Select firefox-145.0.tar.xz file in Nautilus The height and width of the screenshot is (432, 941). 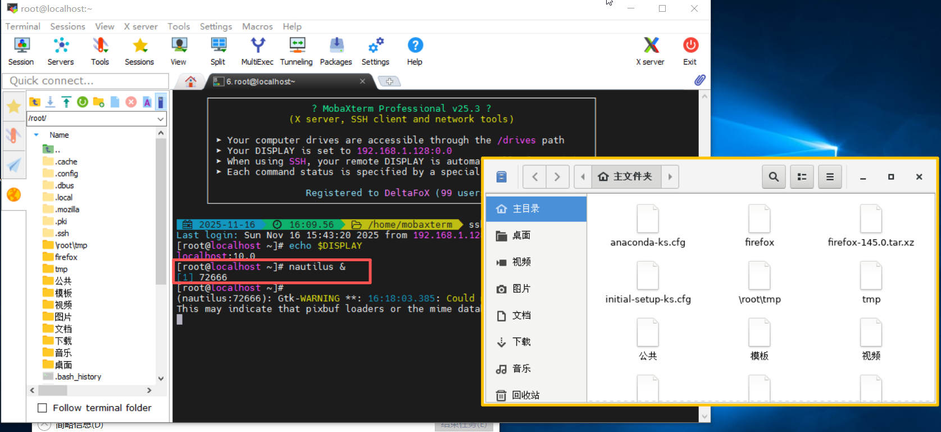(x=871, y=226)
